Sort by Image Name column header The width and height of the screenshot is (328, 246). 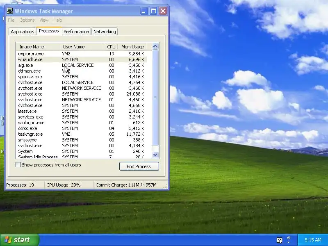(x=38, y=47)
